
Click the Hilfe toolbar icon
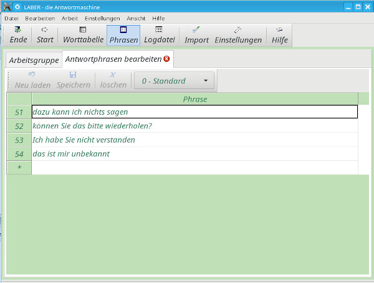click(x=279, y=35)
